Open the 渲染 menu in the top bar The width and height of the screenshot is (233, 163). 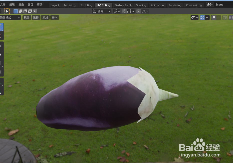click(21, 4)
